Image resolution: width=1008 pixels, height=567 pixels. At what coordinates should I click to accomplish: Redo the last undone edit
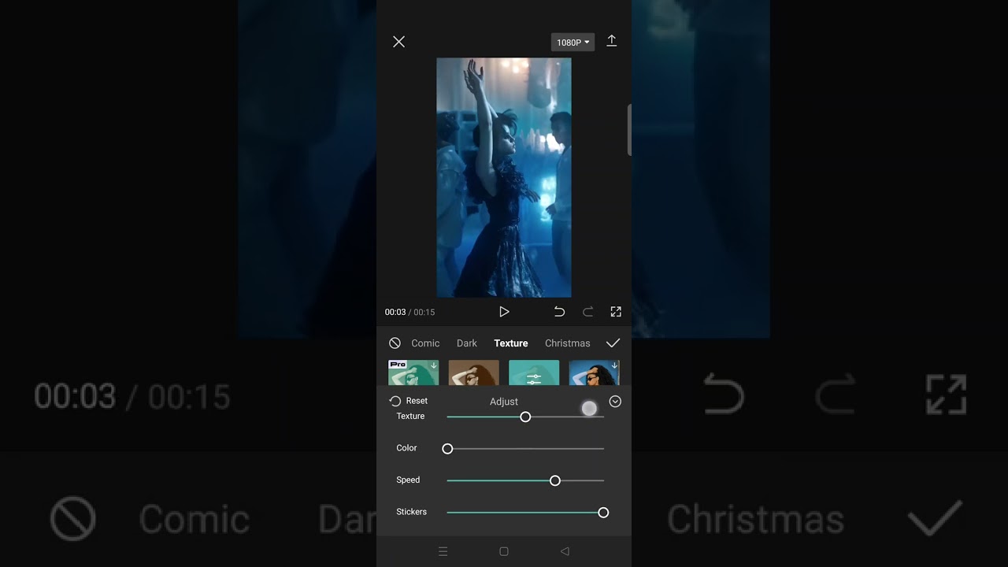tap(587, 312)
